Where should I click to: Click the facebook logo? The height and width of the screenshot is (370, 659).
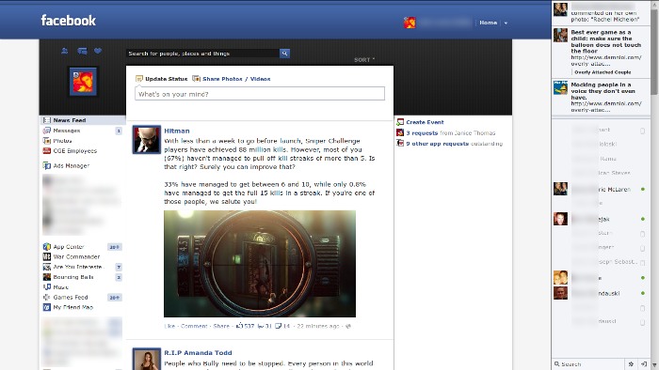click(x=69, y=21)
